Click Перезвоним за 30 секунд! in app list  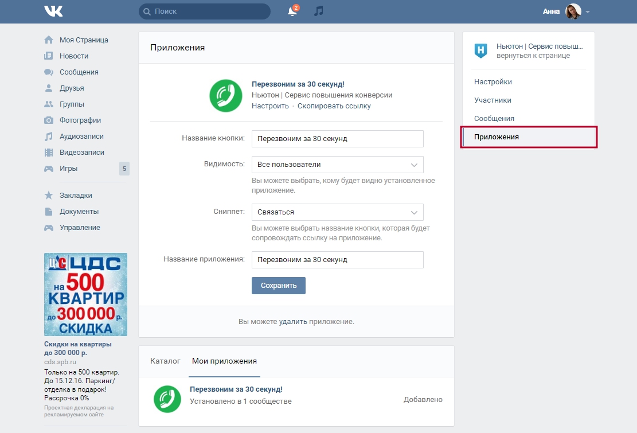point(236,389)
